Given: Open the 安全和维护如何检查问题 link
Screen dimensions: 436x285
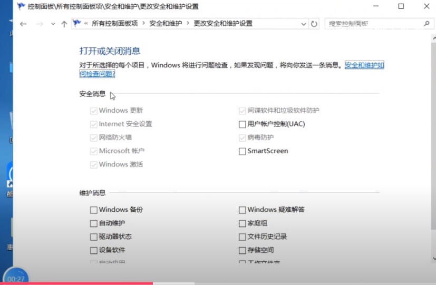Looking at the screenshot, I should coord(364,65).
